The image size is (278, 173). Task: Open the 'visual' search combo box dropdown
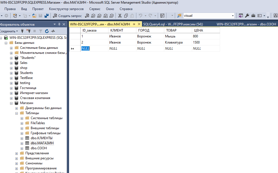233,16
